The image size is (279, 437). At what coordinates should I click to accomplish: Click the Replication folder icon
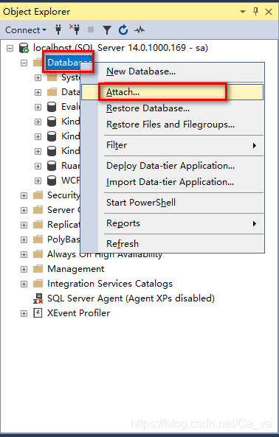38,224
